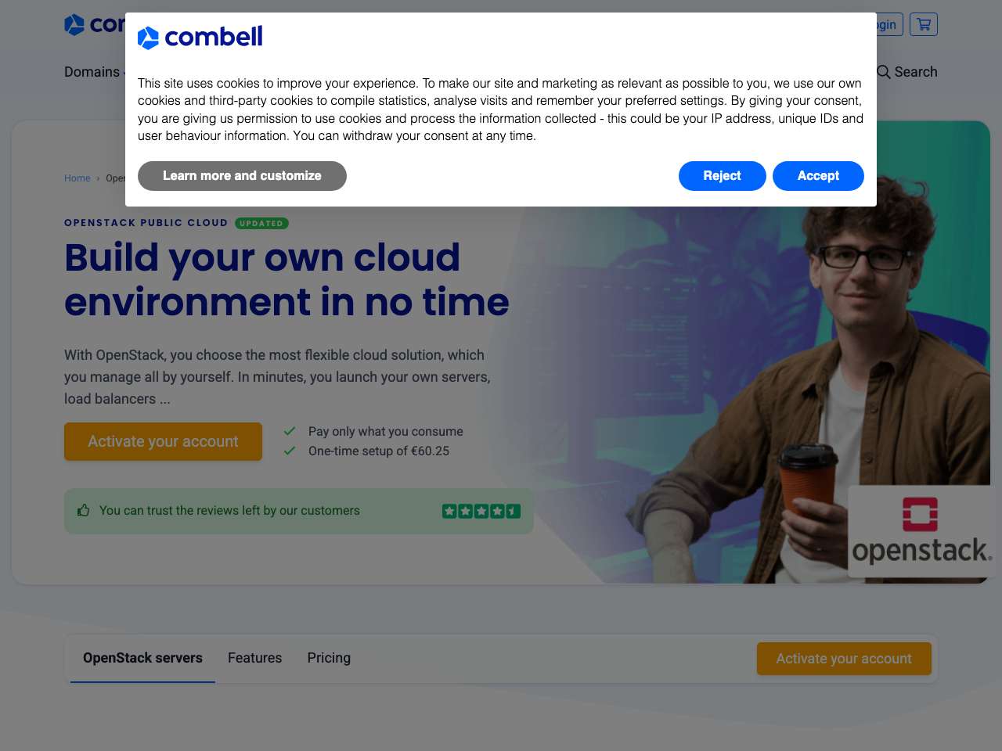Select the OpenStack servers tab

coord(142,658)
